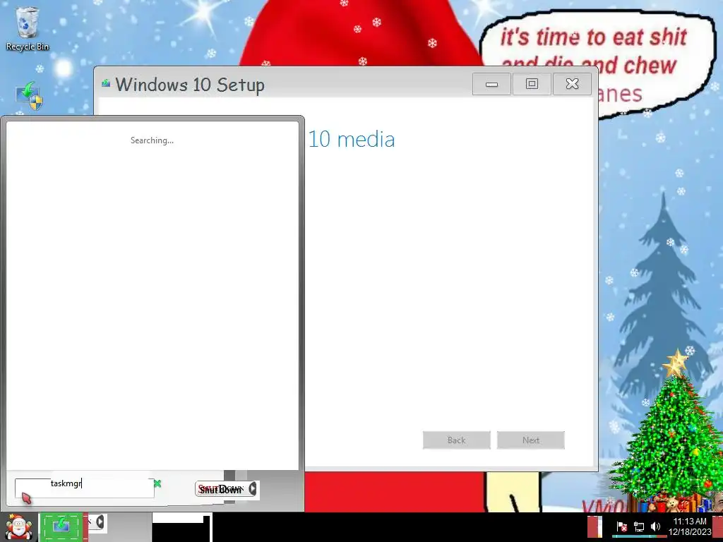Click the Shut Down button
The height and width of the screenshot is (542, 723).
[x=221, y=489]
